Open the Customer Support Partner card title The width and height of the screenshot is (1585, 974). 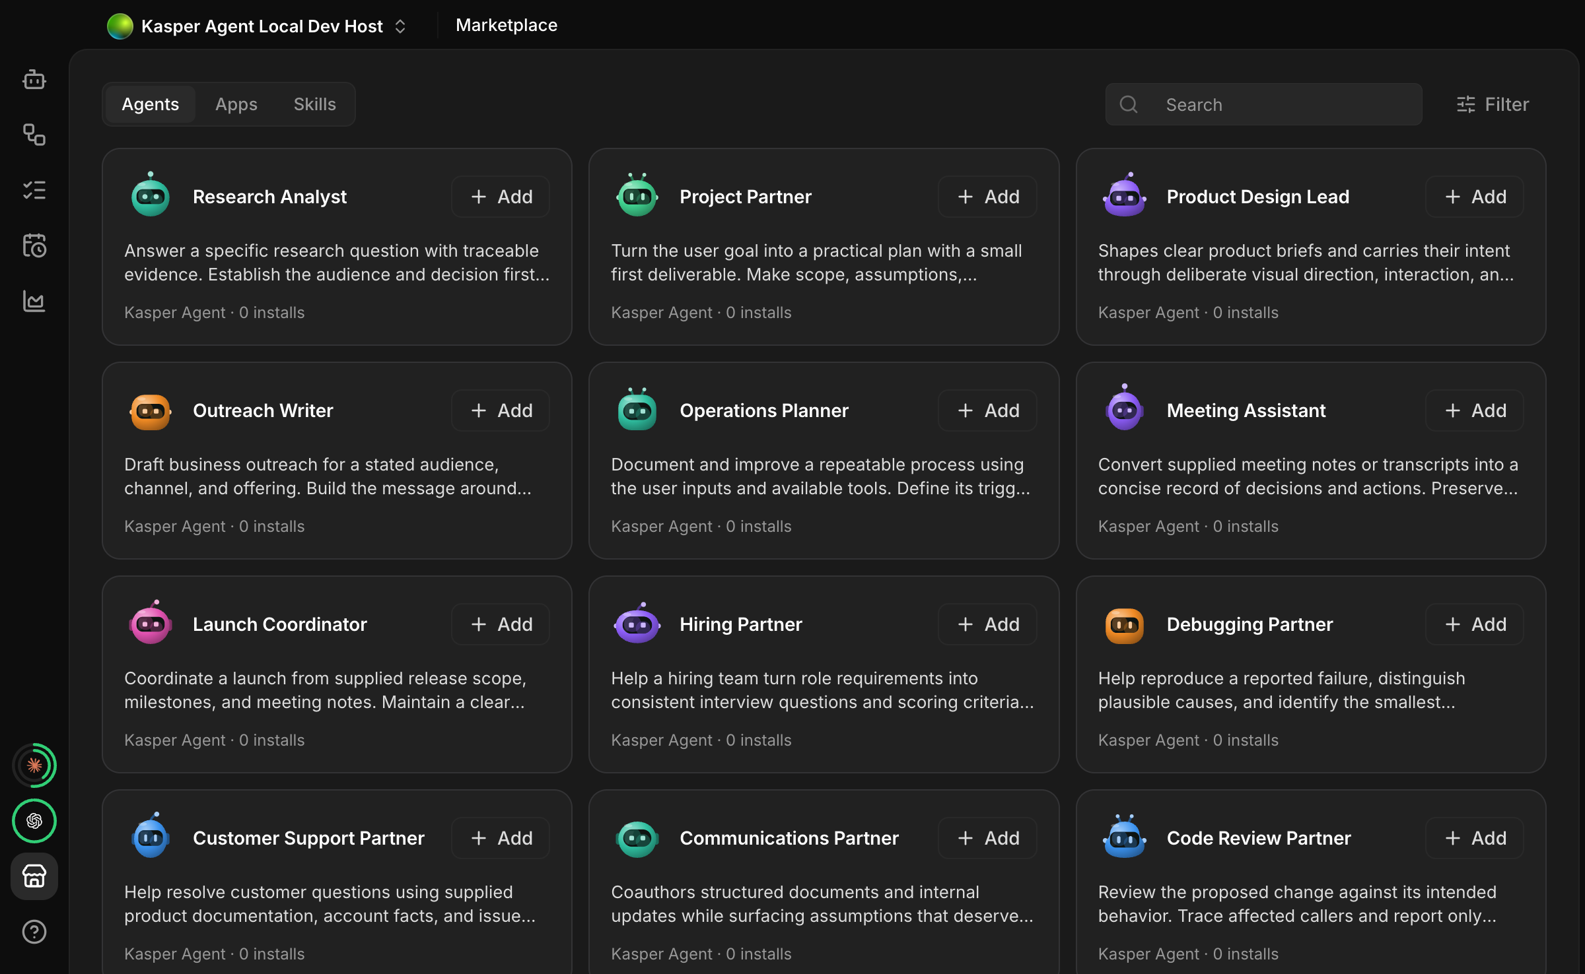[x=308, y=838]
